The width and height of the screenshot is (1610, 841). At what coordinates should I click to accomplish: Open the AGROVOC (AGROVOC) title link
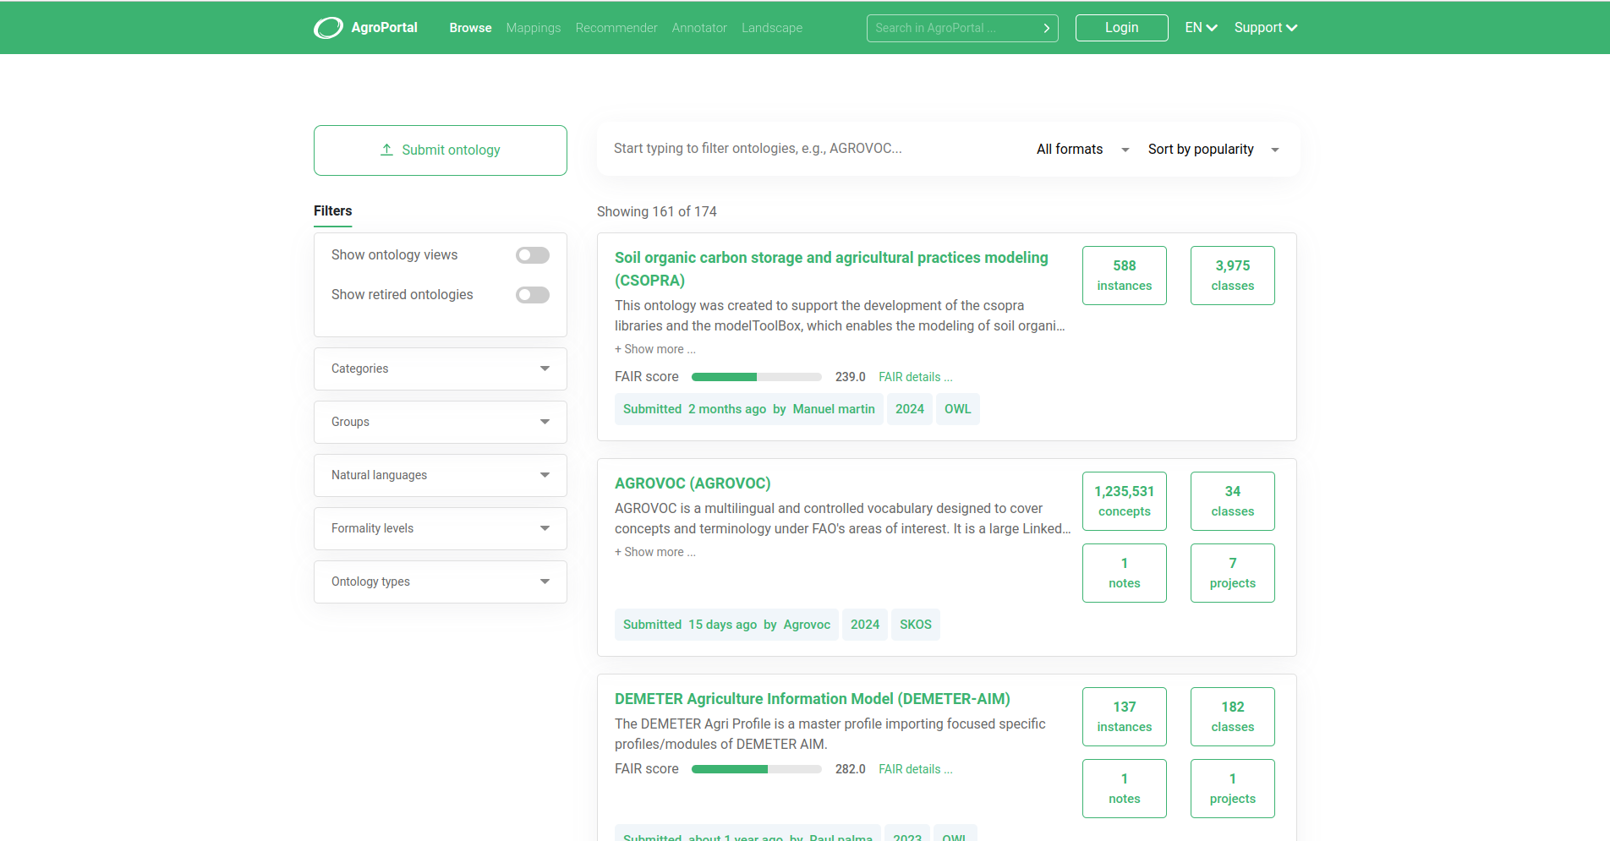click(x=693, y=483)
